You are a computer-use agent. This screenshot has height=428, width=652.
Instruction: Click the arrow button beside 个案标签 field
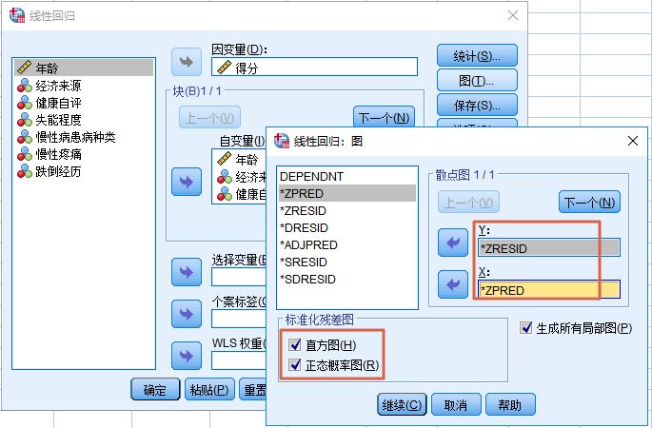187,314
